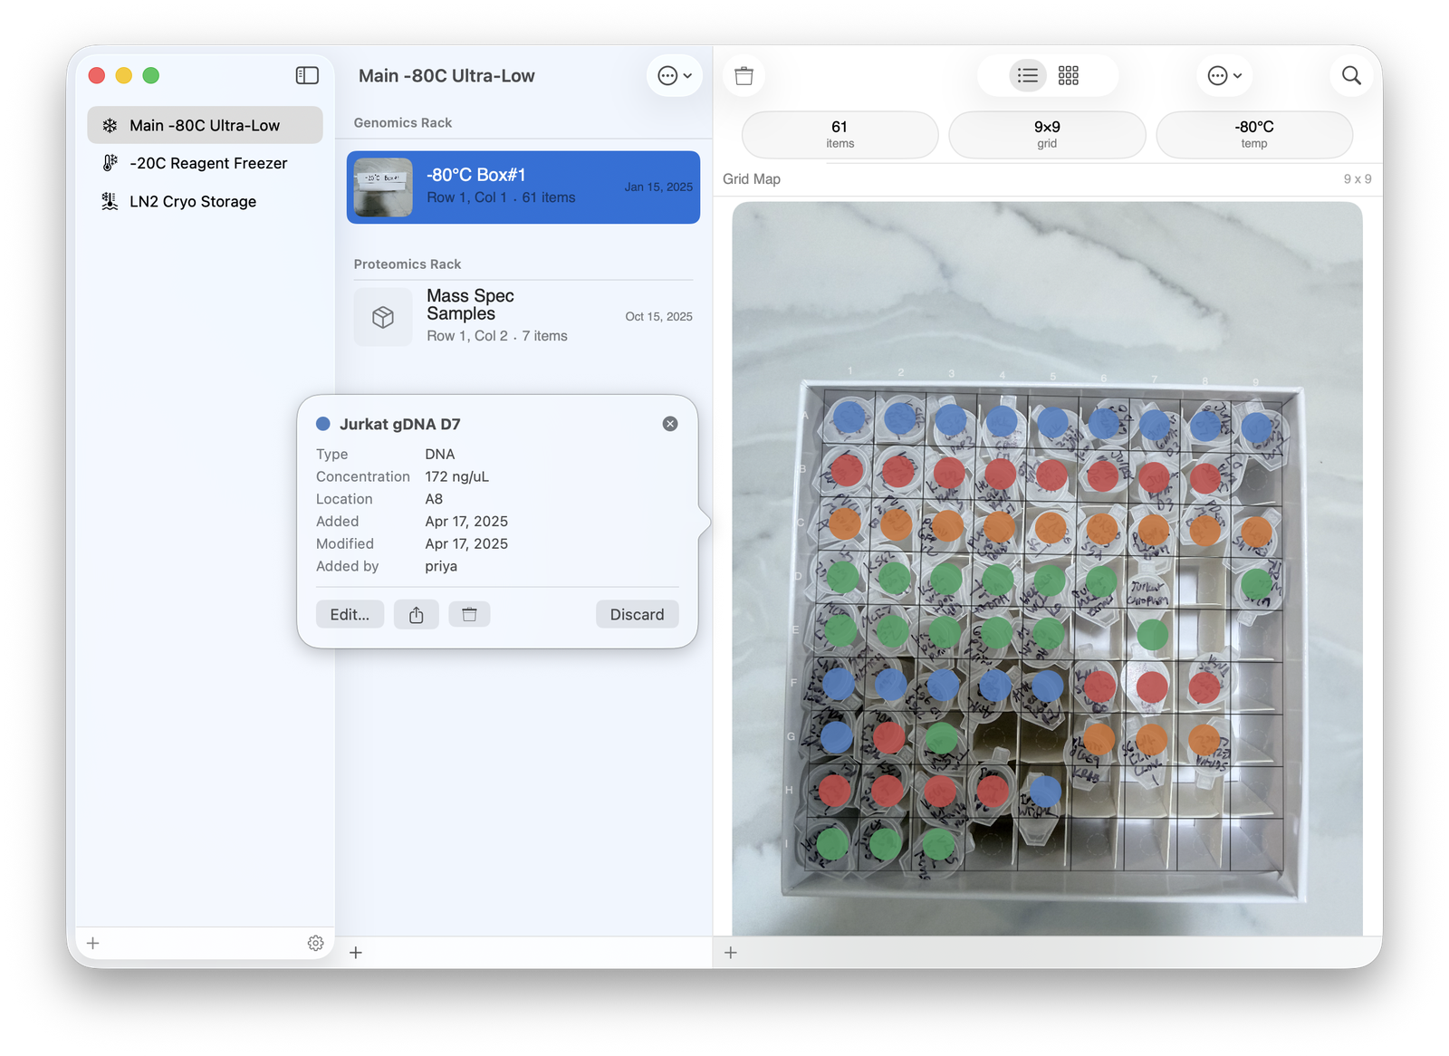This screenshot has height=1056, width=1449.
Task: Open search with magnifier icon
Action: [1351, 76]
